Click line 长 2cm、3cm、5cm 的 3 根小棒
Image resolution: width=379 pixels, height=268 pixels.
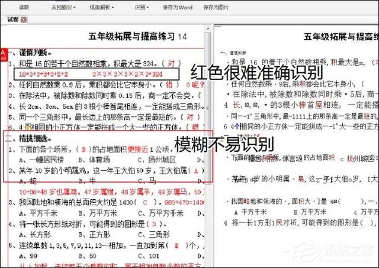point(107,106)
